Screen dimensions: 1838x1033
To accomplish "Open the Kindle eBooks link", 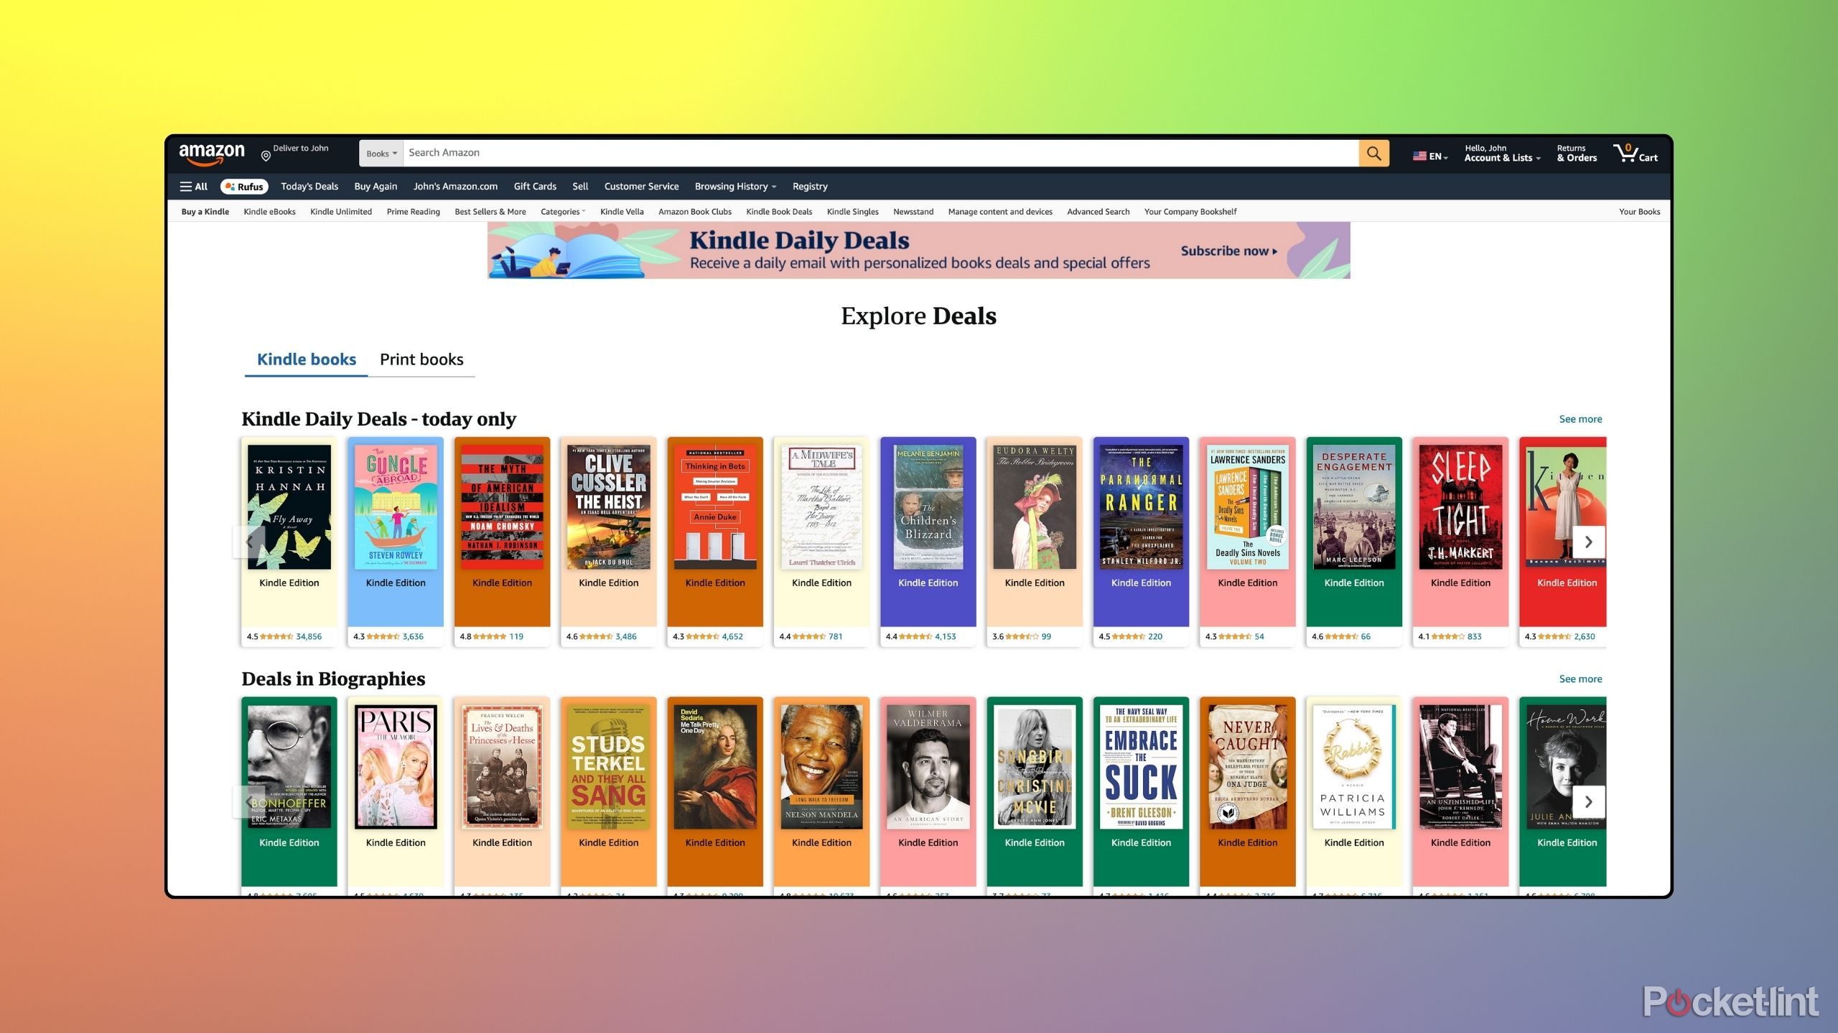I will point(269,212).
